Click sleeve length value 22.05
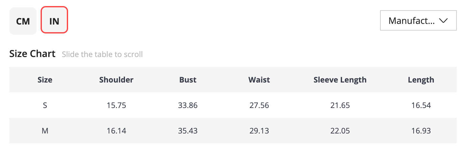 (x=340, y=131)
